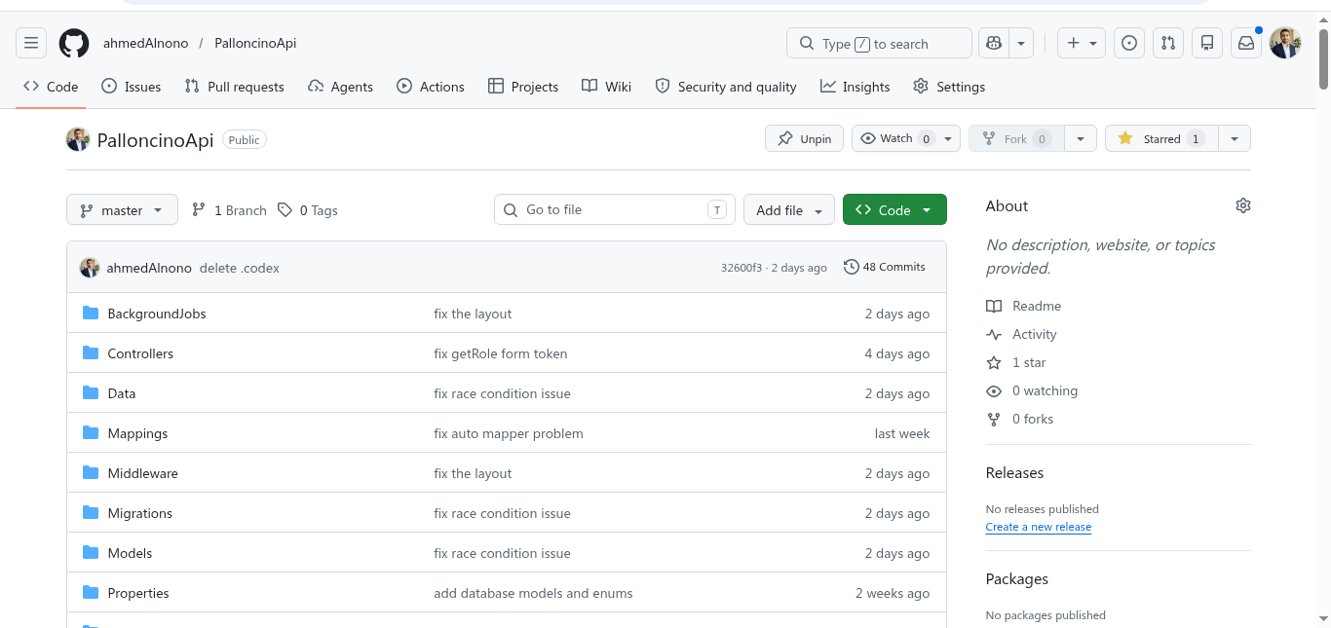Screen dimensions: 1331x628
Task: Open the Insights tab
Action: coord(856,87)
